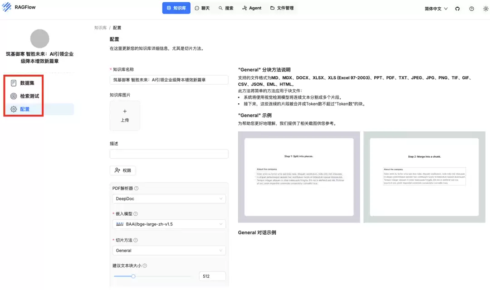Viewport: 490px width, 290px height.
Task: Click the help question mark icon
Action: (471, 9)
